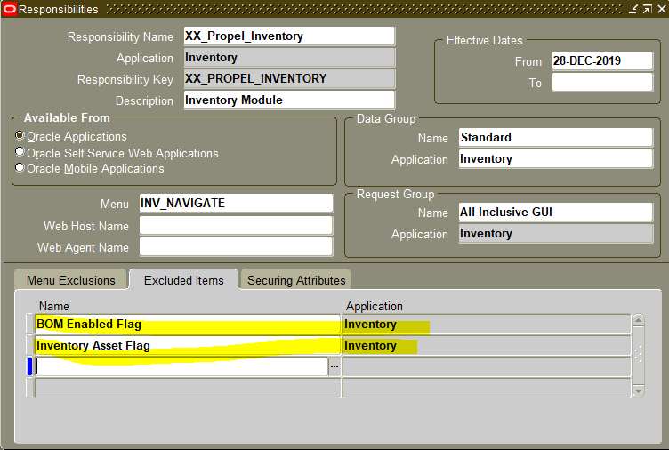Image resolution: width=669 pixels, height=450 pixels.
Task: Click the Request Group Application field
Action: point(555,234)
